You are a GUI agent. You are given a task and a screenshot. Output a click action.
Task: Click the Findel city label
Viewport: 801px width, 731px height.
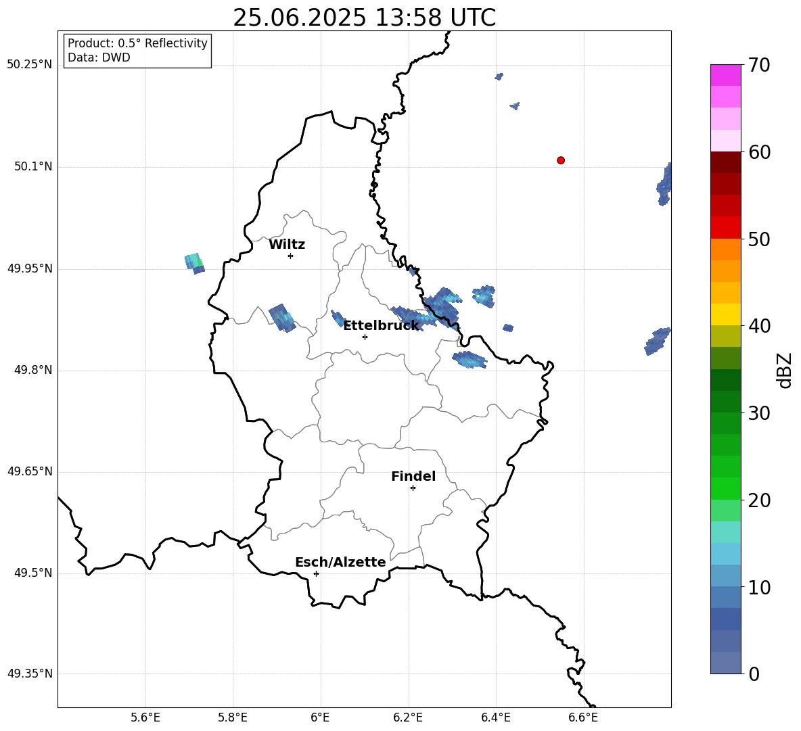(x=413, y=477)
